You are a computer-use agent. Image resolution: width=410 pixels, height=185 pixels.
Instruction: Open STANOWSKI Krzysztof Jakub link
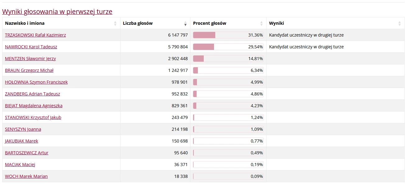[x=33, y=117]
